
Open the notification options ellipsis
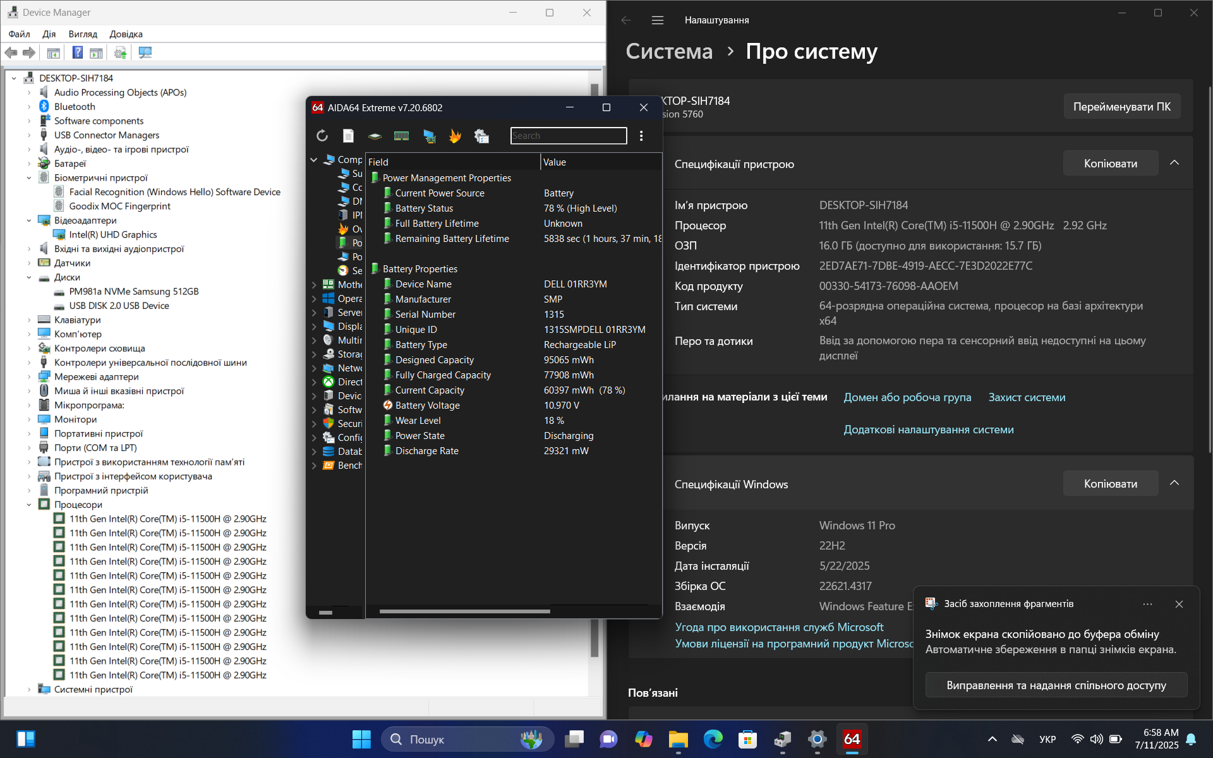[1147, 604]
